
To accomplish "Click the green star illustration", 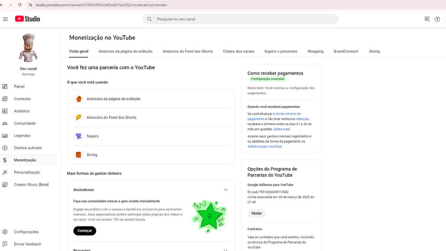I will 209,216.
